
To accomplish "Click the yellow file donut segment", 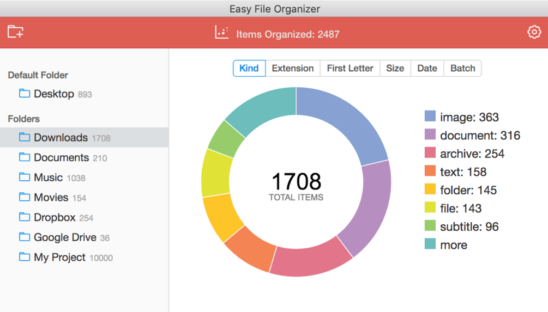I will 215,174.
